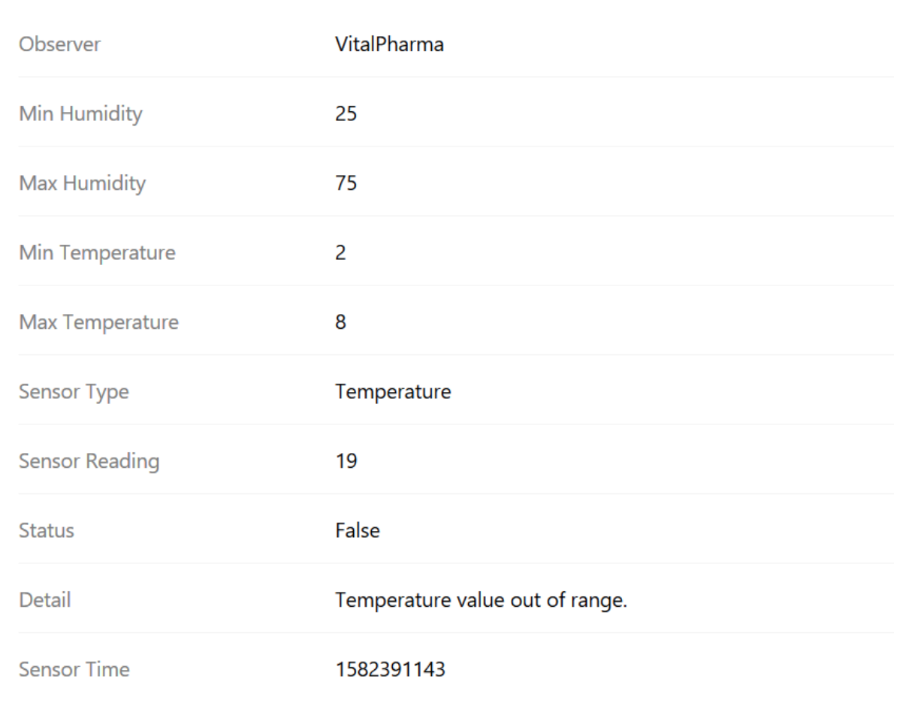This screenshot has width=918, height=718.
Task: Select the Max Temperature value 8
Action: 340,322
